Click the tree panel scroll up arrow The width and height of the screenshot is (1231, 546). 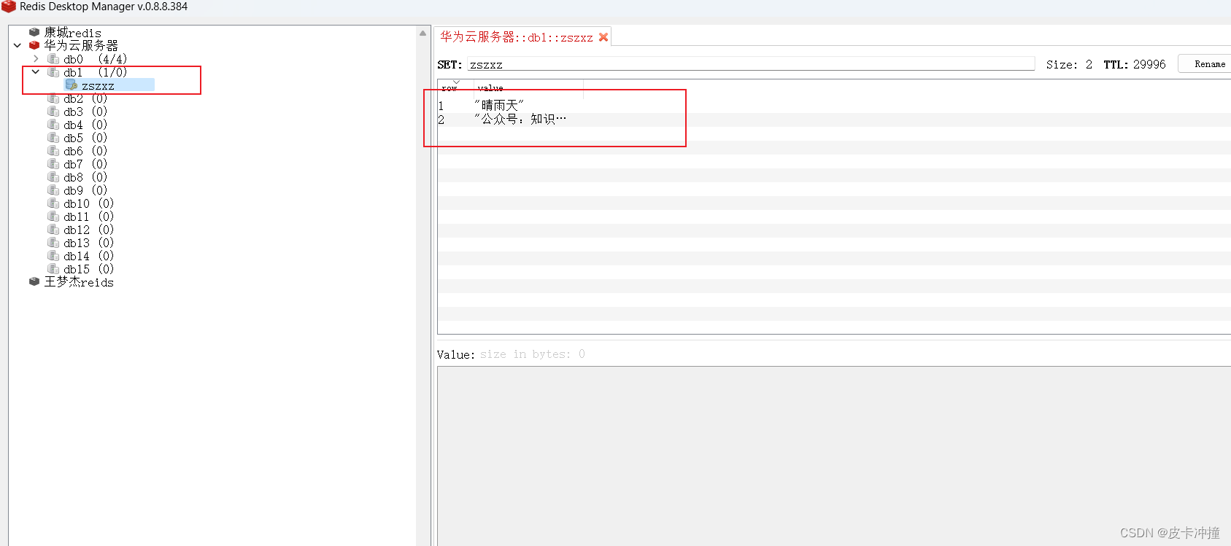pyautogui.click(x=423, y=33)
